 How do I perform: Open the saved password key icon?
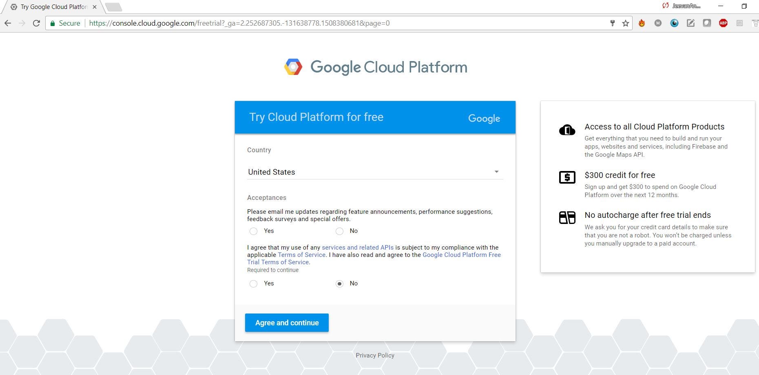tap(612, 23)
